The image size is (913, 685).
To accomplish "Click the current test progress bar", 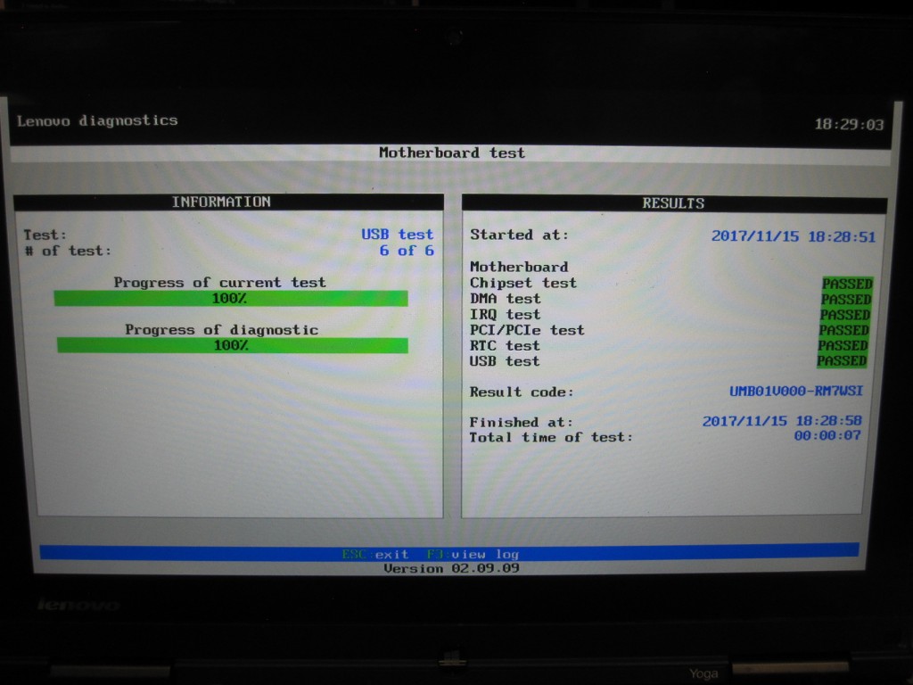I will [x=231, y=299].
